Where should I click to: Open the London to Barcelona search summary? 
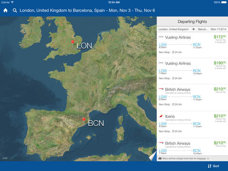[x=87, y=10]
